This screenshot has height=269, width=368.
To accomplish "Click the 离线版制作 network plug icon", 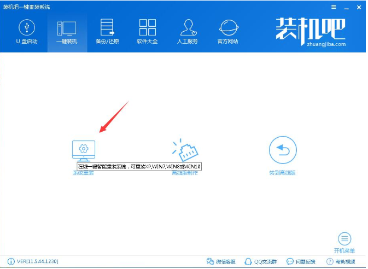I will [x=184, y=149].
